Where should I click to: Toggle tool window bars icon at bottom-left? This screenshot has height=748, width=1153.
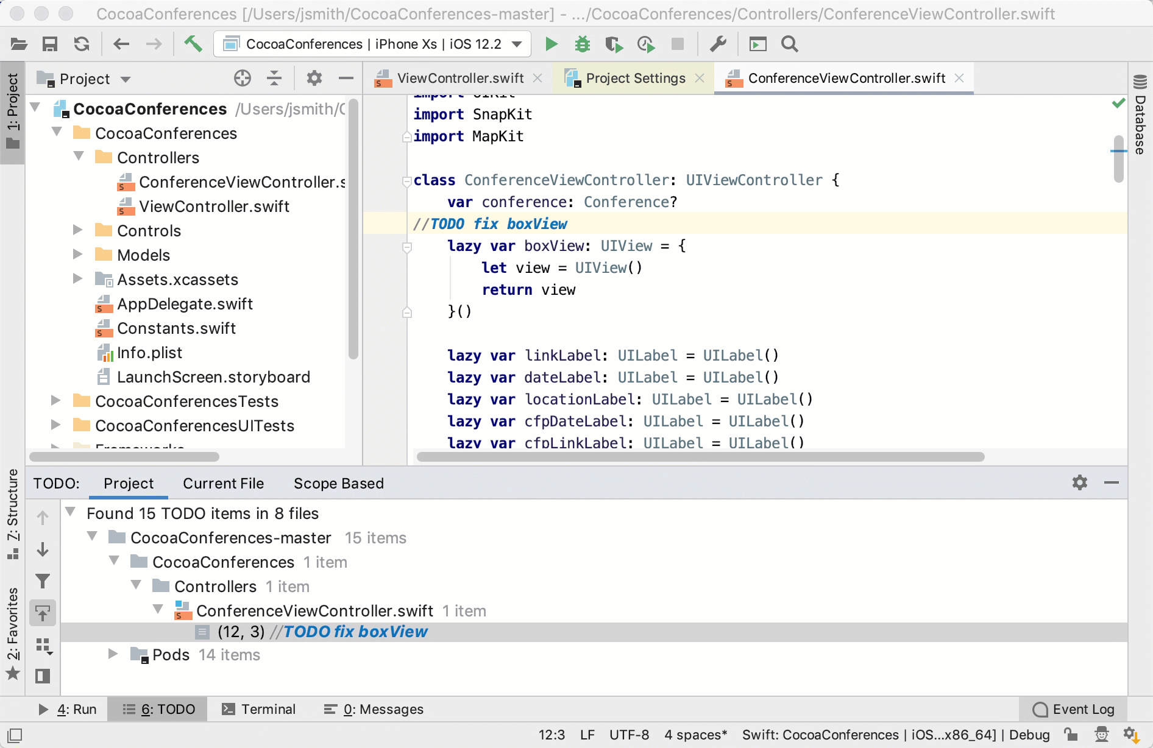(15, 735)
